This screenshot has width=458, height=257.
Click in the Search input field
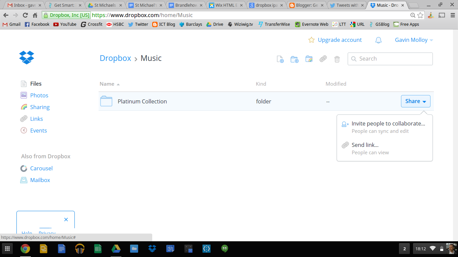tap(390, 59)
